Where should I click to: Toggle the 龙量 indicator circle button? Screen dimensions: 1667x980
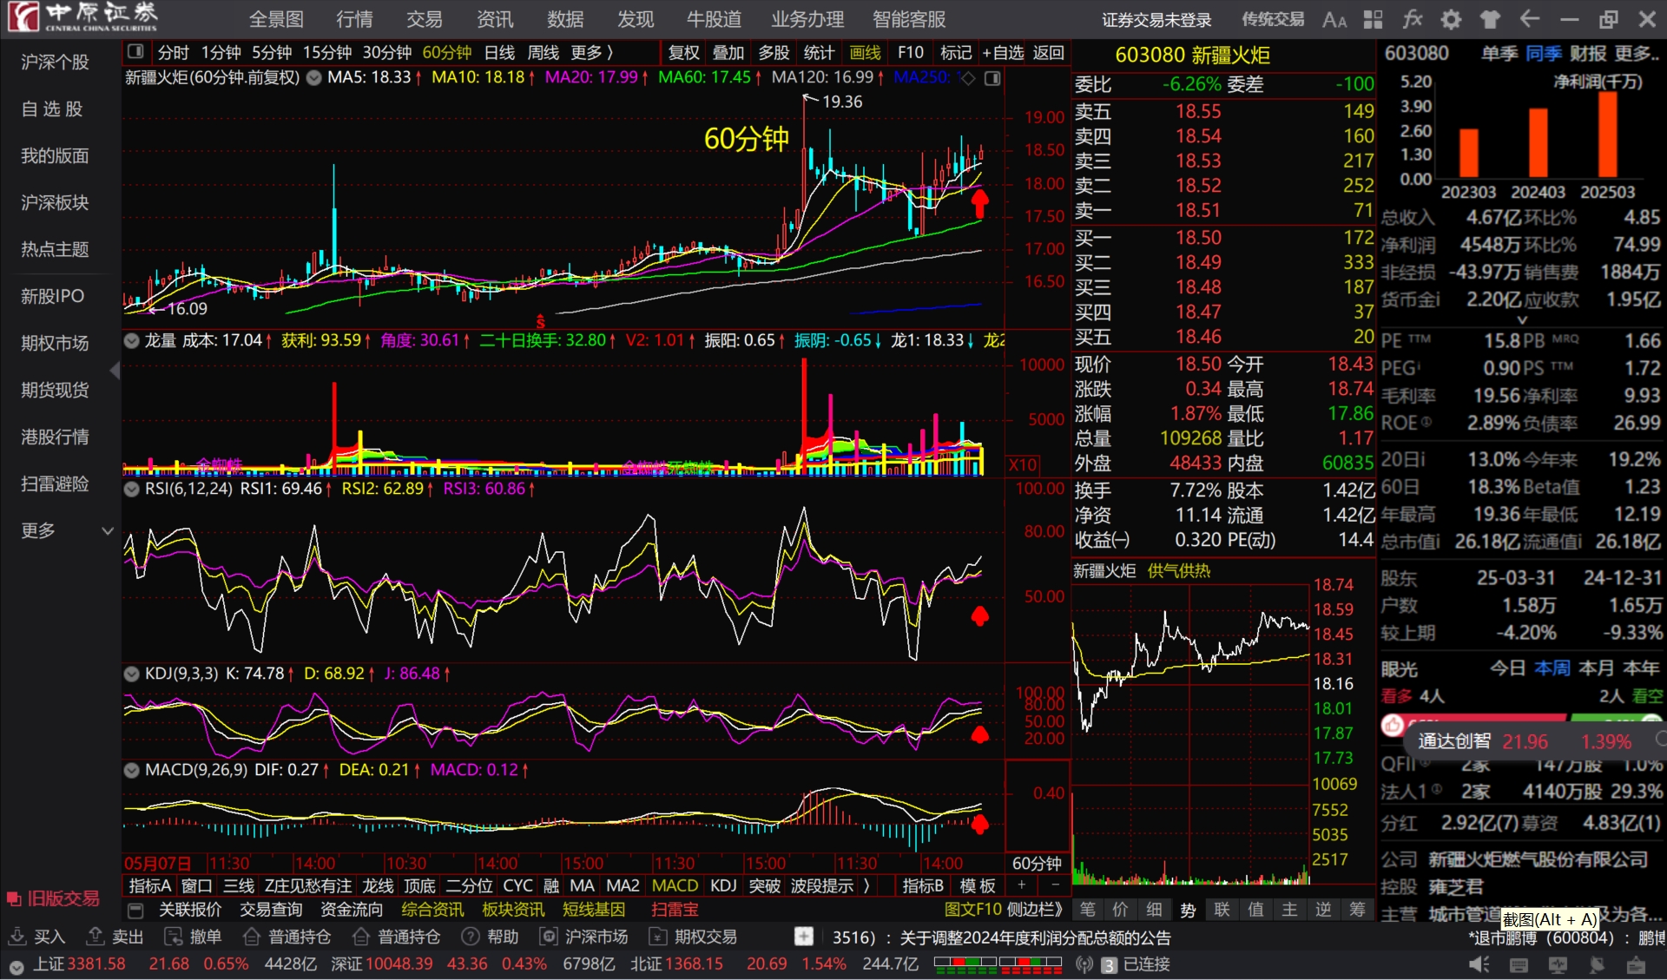click(x=132, y=340)
